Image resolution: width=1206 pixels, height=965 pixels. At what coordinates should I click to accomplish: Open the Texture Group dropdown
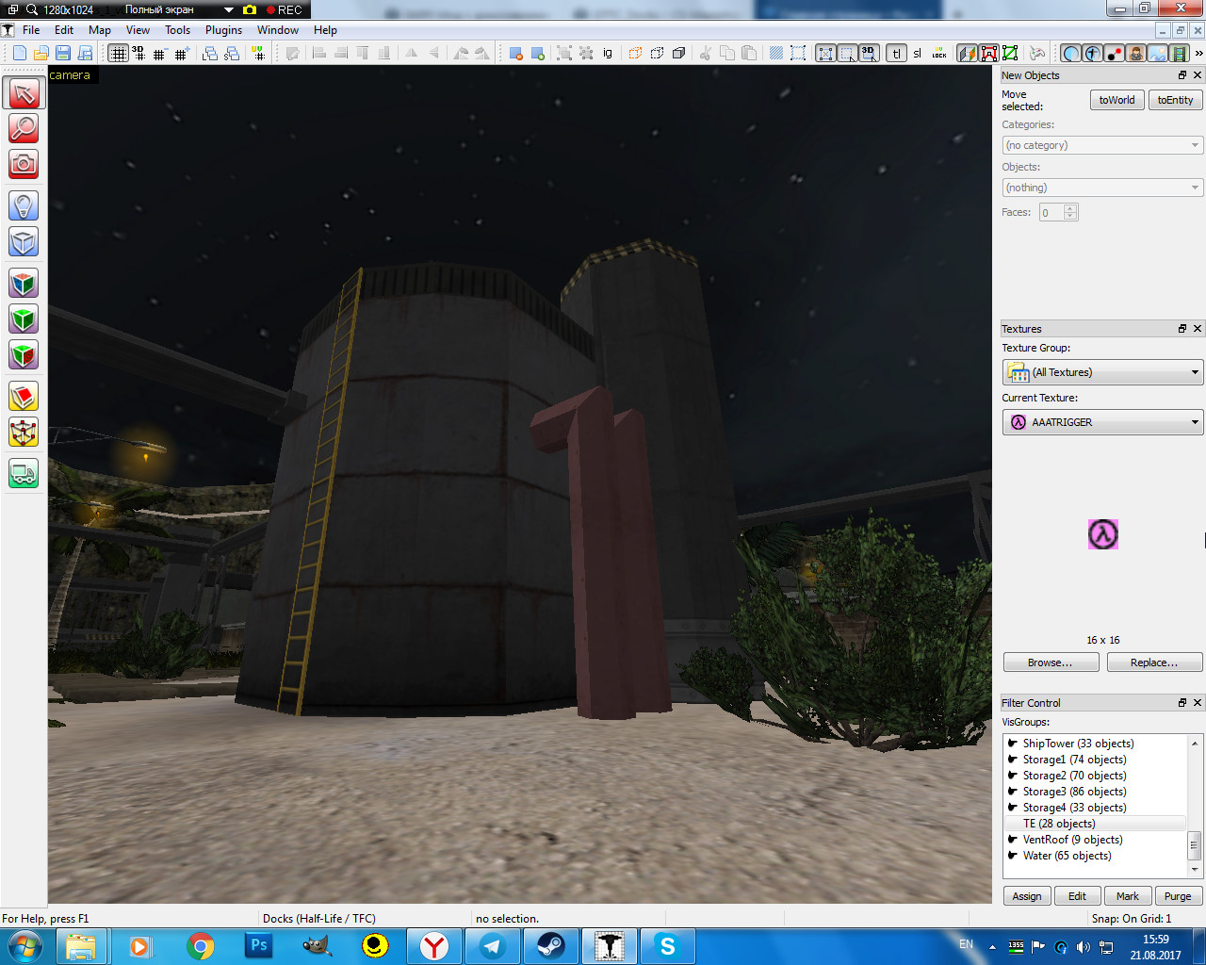[1102, 372]
